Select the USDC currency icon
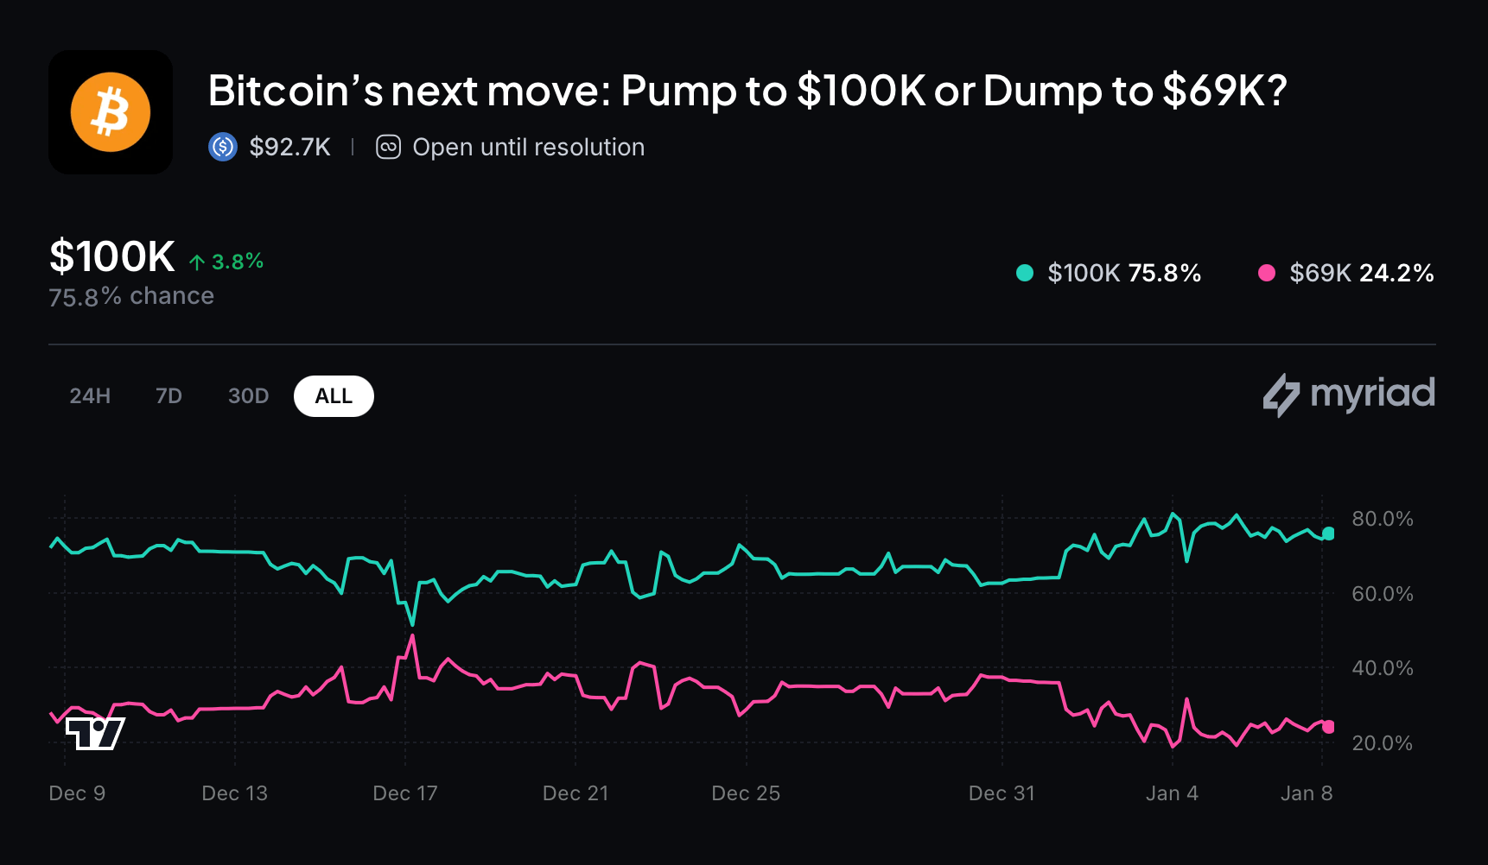The height and width of the screenshot is (865, 1488). tap(223, 147)
